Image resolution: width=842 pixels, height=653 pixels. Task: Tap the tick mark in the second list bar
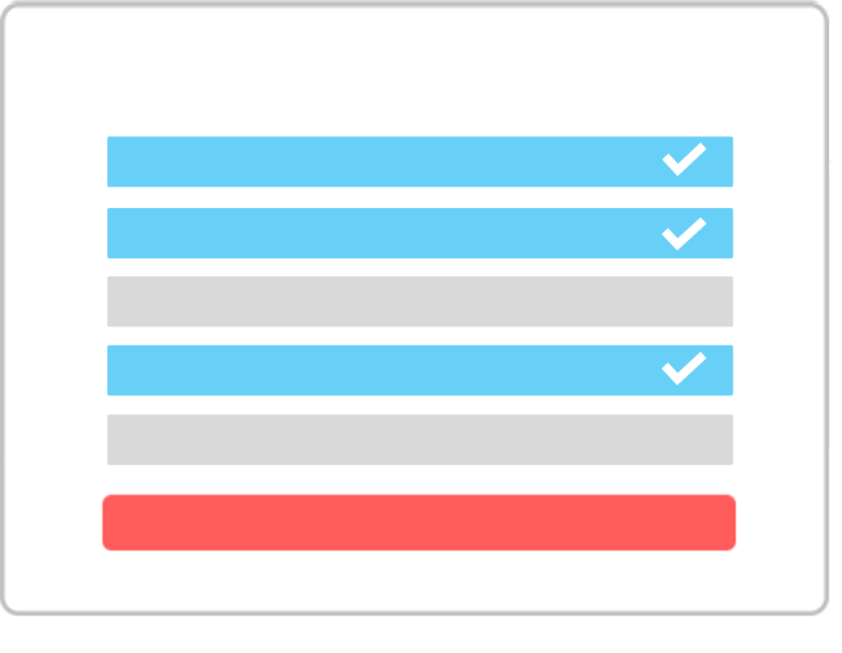click(x=683, y=234)
